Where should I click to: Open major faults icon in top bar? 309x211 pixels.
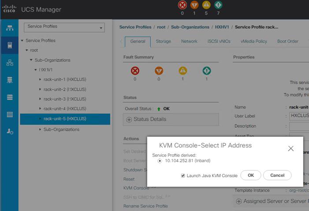tap(194, 5)
